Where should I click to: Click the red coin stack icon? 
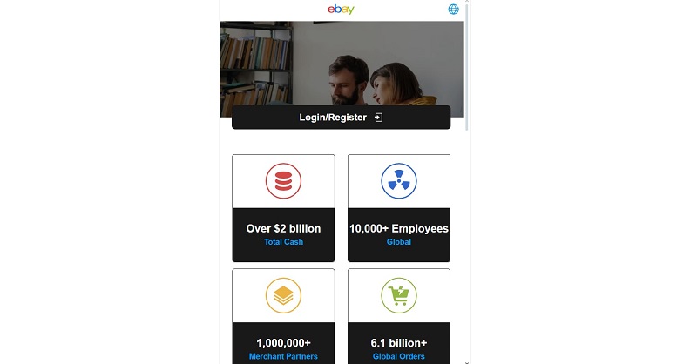coord(284,181)
